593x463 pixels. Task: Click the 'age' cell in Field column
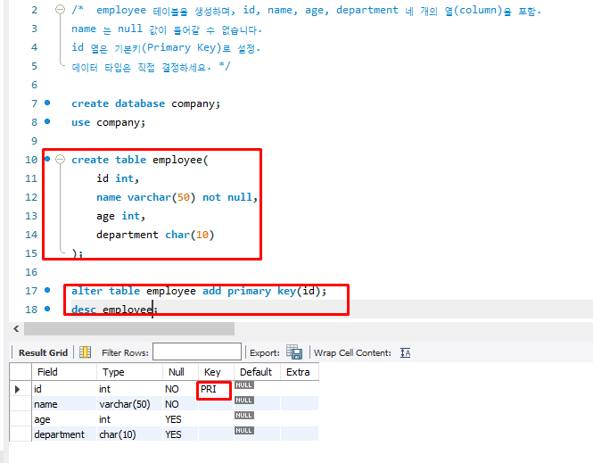[x=64, y=419]
